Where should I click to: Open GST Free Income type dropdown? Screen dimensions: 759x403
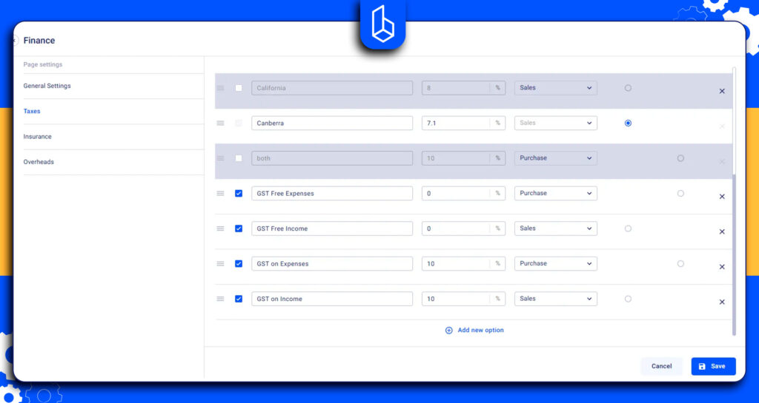556,228
